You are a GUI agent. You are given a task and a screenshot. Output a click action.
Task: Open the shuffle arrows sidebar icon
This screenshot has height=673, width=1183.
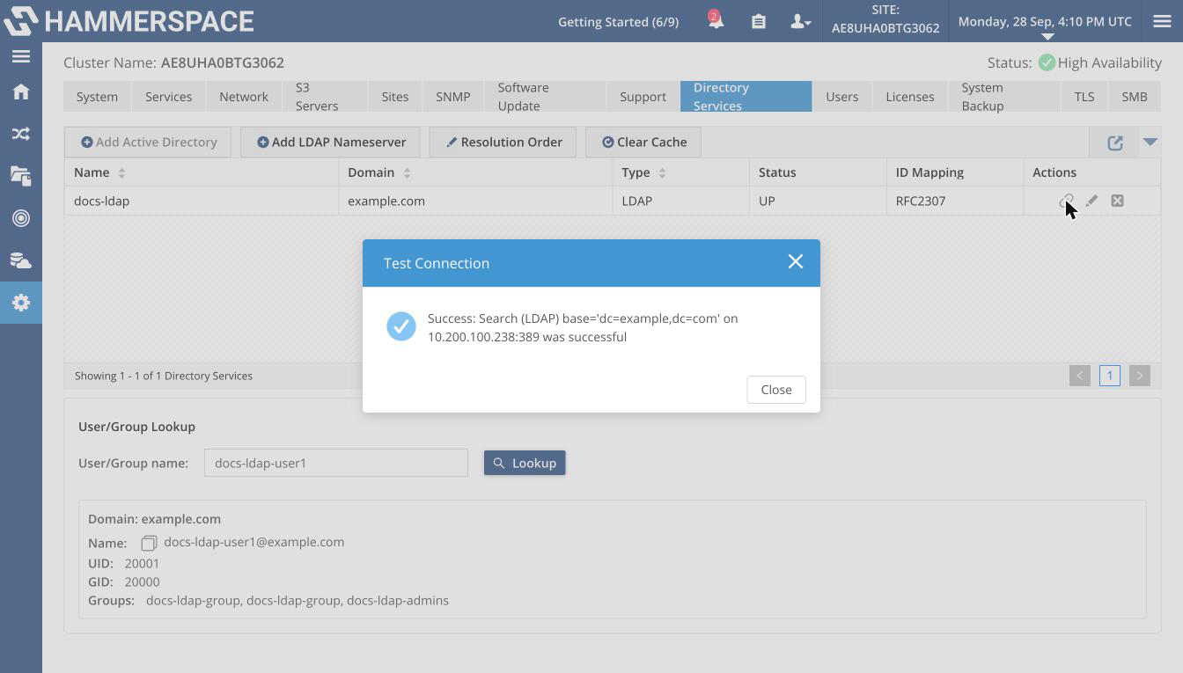coord(21,134)
